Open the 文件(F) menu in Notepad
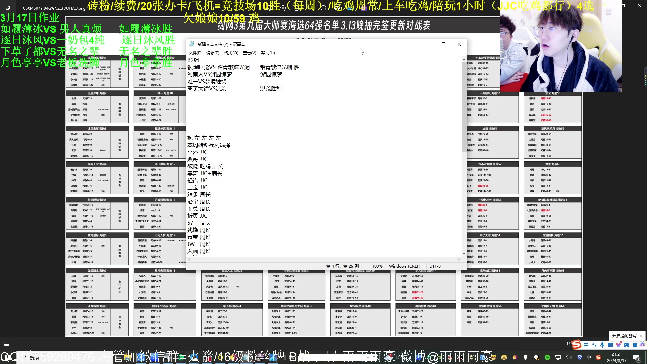Screen dimensions: 647x364 pos(195,53)
